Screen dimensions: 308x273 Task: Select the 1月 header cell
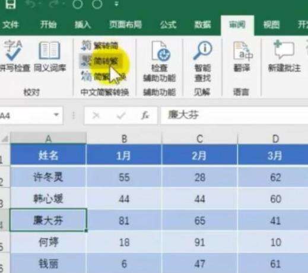pos(124,155)
